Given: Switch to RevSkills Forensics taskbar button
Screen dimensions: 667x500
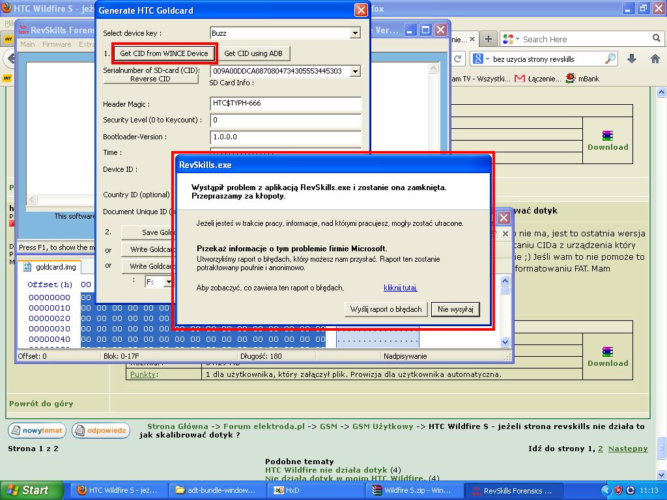Looking at the screenshot, I should pyautogui.click(x=515, y=491).
